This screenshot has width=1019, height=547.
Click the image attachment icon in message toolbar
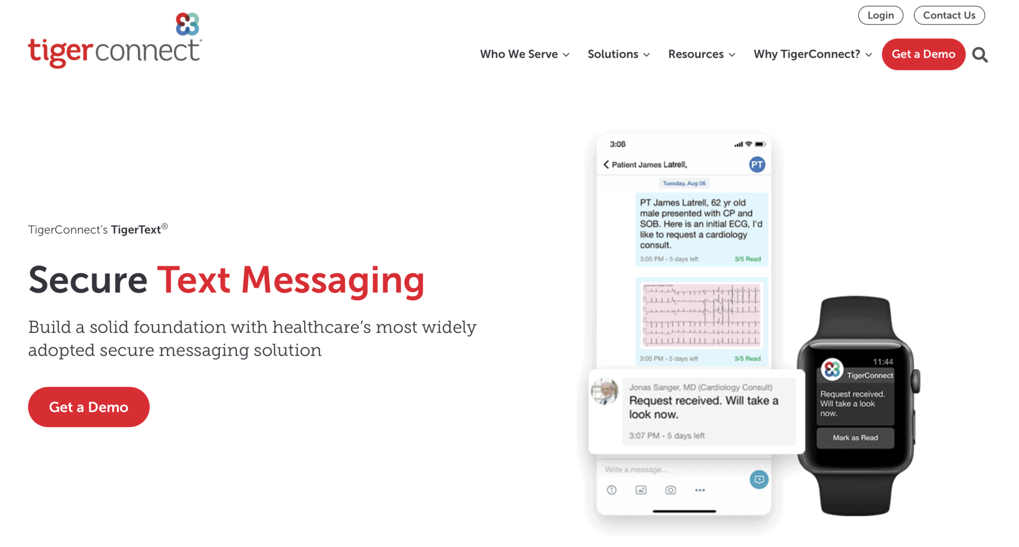click(641, 490)
